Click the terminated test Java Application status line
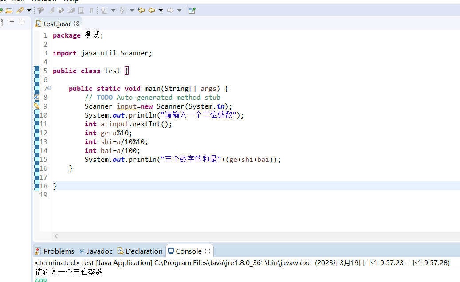 coord(242,262)
